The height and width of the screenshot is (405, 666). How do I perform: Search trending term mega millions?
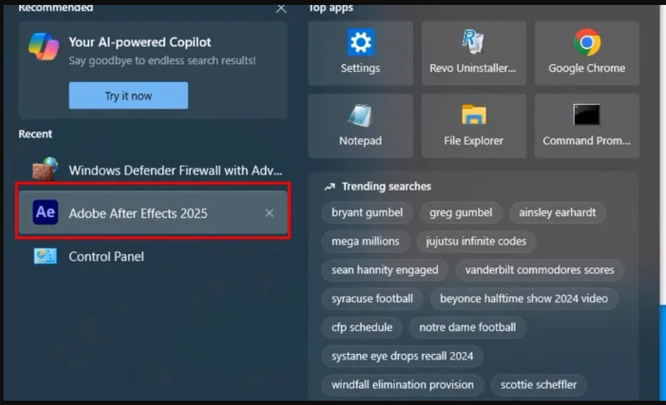coord(365,242)
